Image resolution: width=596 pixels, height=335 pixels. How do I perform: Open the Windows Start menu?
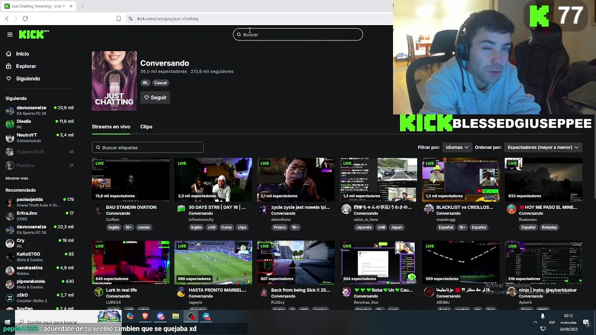7,322
